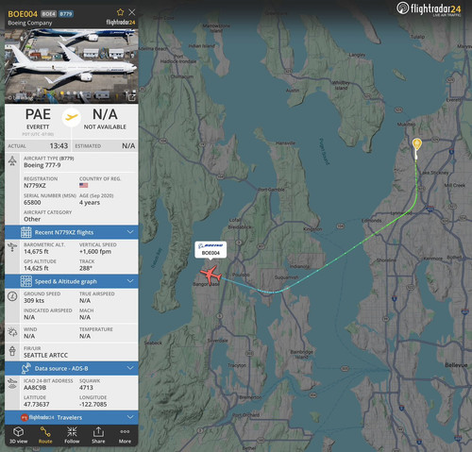The image size is (472, 452).
Task: Share this flight
Action: point(98,436)
